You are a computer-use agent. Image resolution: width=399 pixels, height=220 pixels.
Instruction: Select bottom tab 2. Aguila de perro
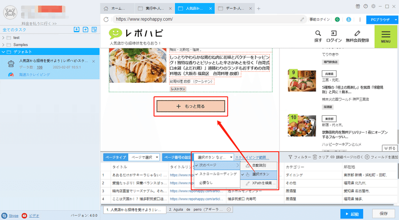(200, 210)
